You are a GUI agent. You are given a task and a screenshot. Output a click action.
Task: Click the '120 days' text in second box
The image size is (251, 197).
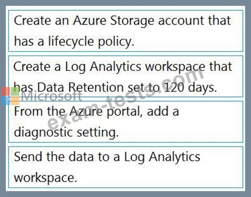[191, 87]
